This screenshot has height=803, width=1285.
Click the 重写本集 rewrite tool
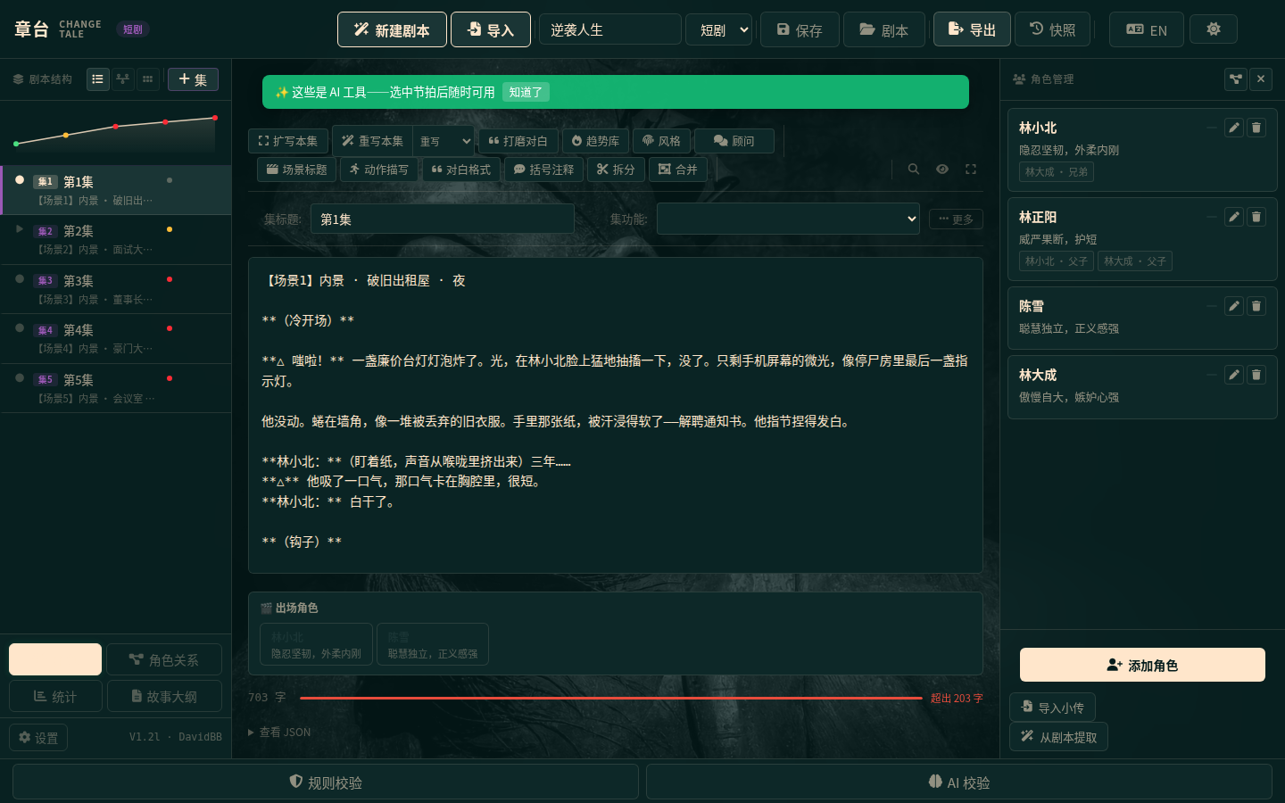click(372, 141)
